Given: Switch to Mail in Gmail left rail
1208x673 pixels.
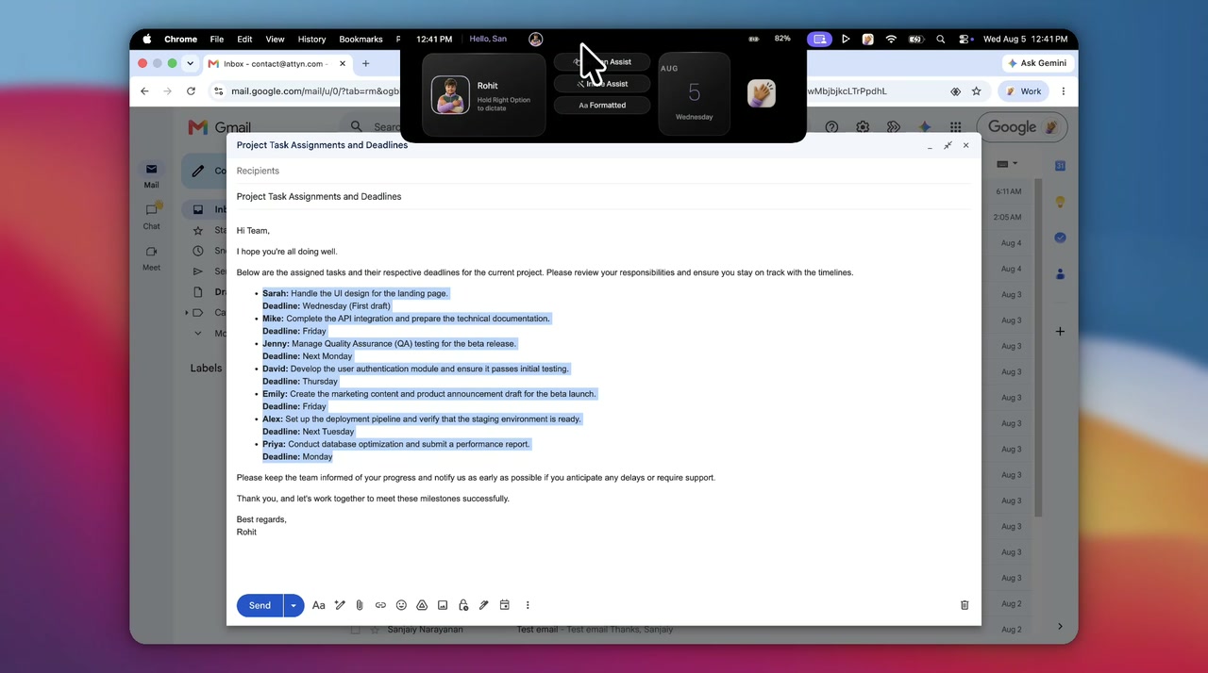Looking at the screenshot, I should click(151, 175).
